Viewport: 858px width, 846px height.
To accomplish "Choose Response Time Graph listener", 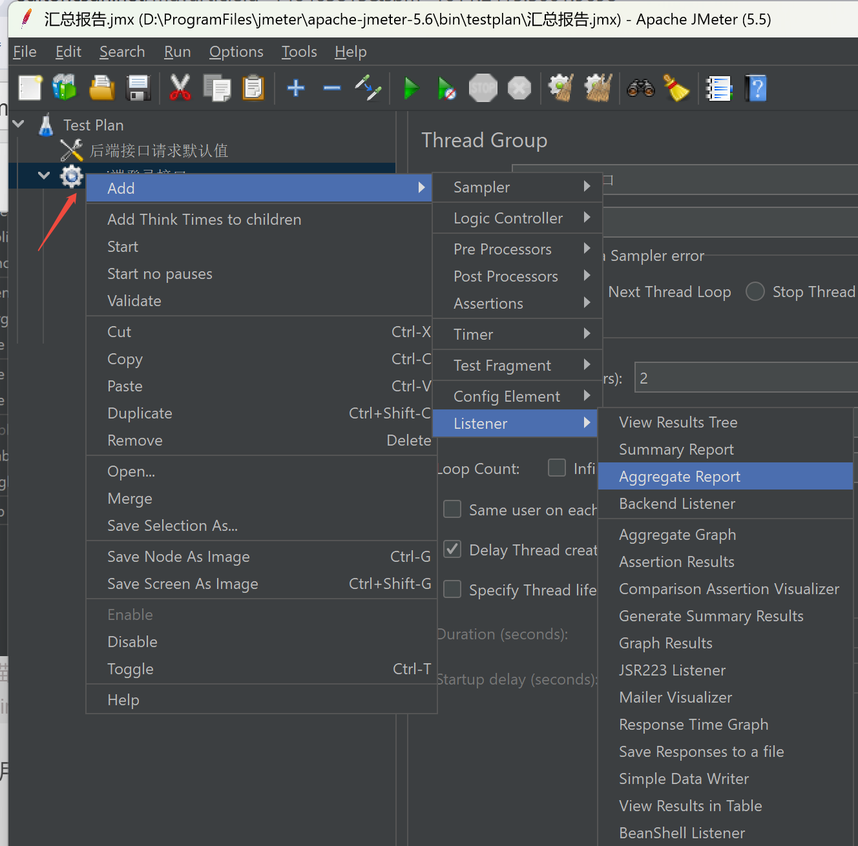I will [726, 725].
